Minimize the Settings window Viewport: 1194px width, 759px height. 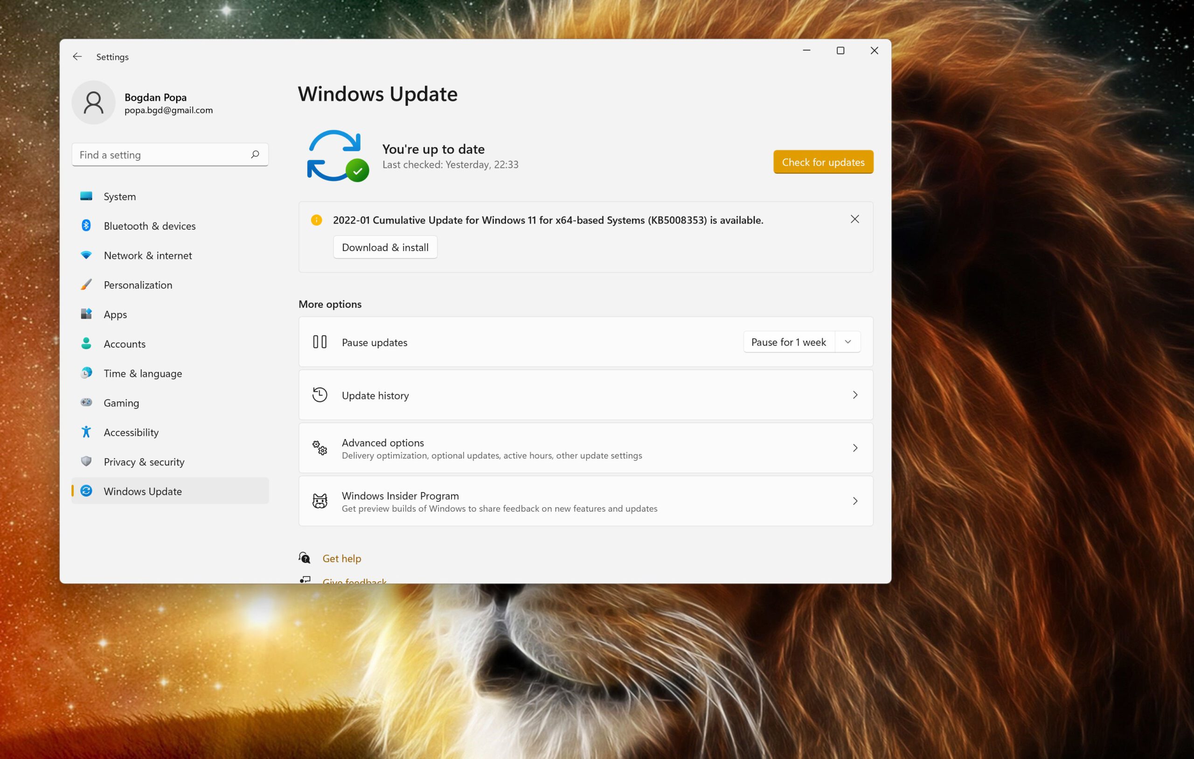[x=807, y=50]
